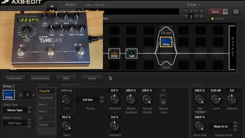
Task: Click the Spread (Width) knob
Action: click(x=147, y=99)
